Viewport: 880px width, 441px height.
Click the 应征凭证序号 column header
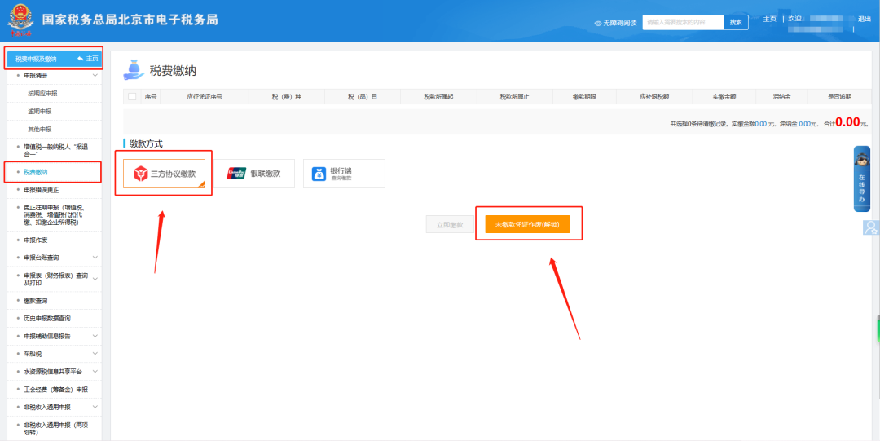(x=205, y=97)
